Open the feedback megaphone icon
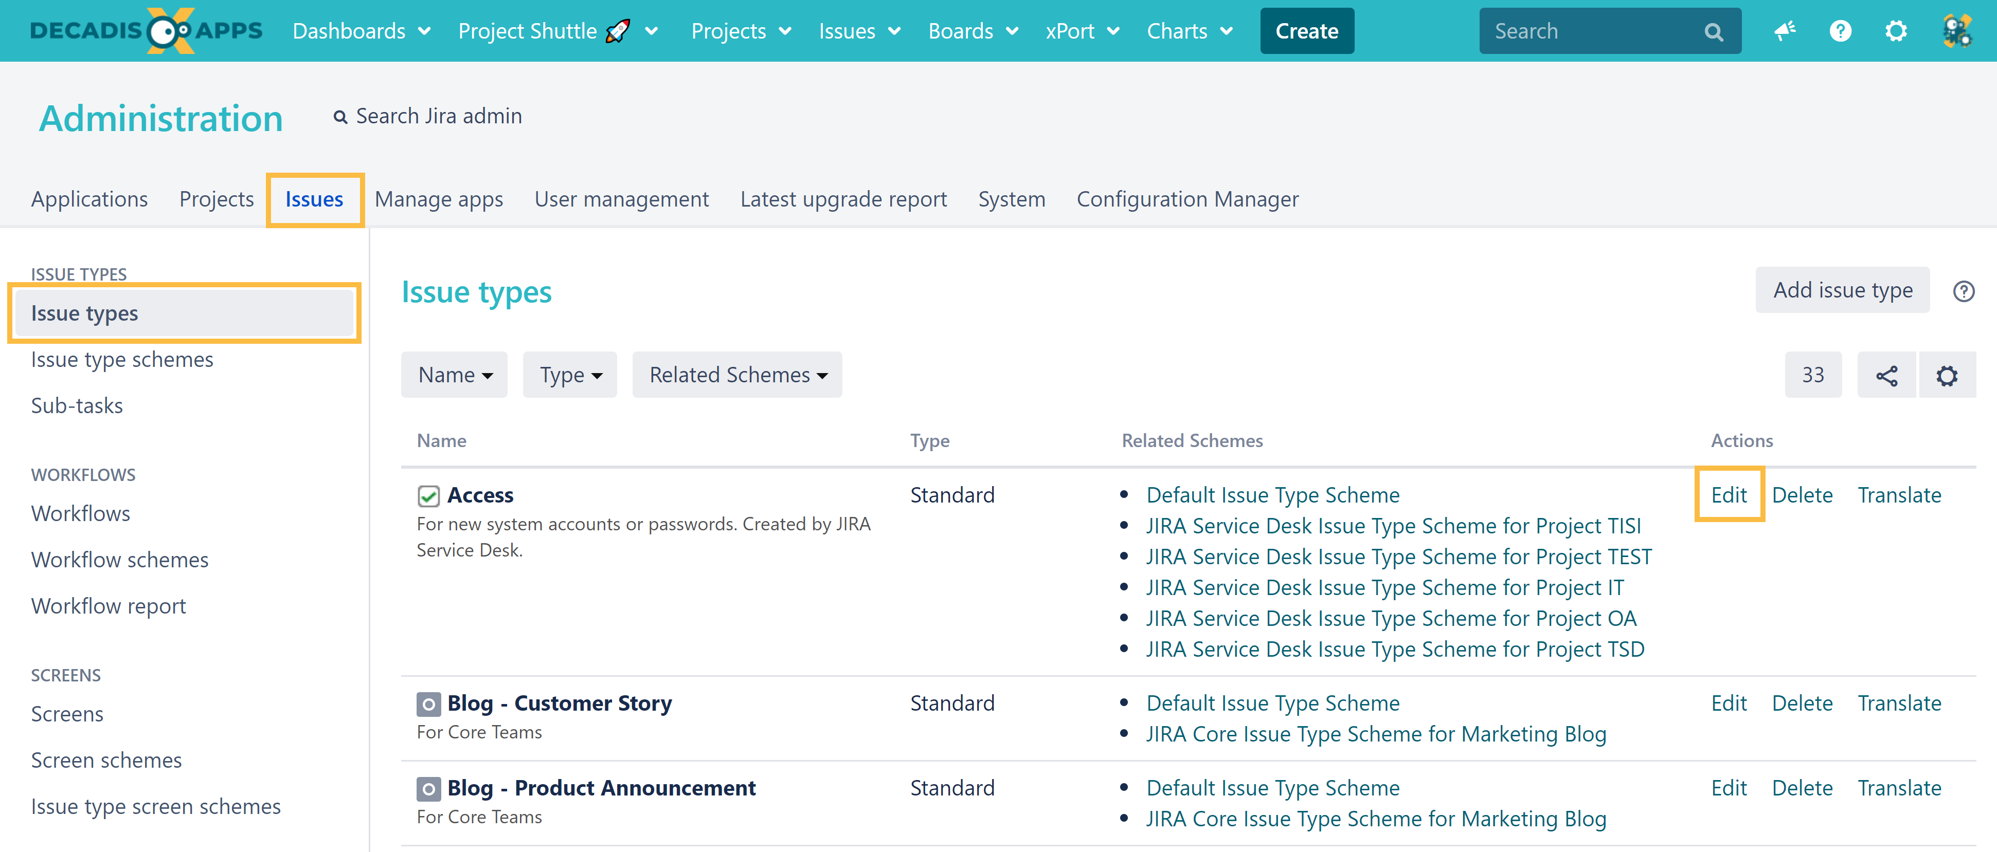1997x852 pixels. coord(1785,31)
